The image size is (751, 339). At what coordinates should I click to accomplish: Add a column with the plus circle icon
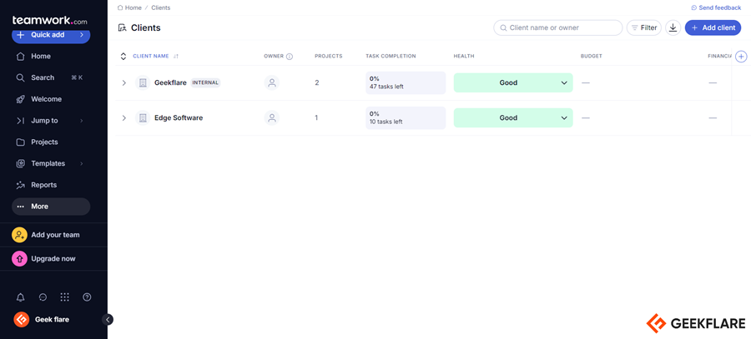click(x=741, y=57)
